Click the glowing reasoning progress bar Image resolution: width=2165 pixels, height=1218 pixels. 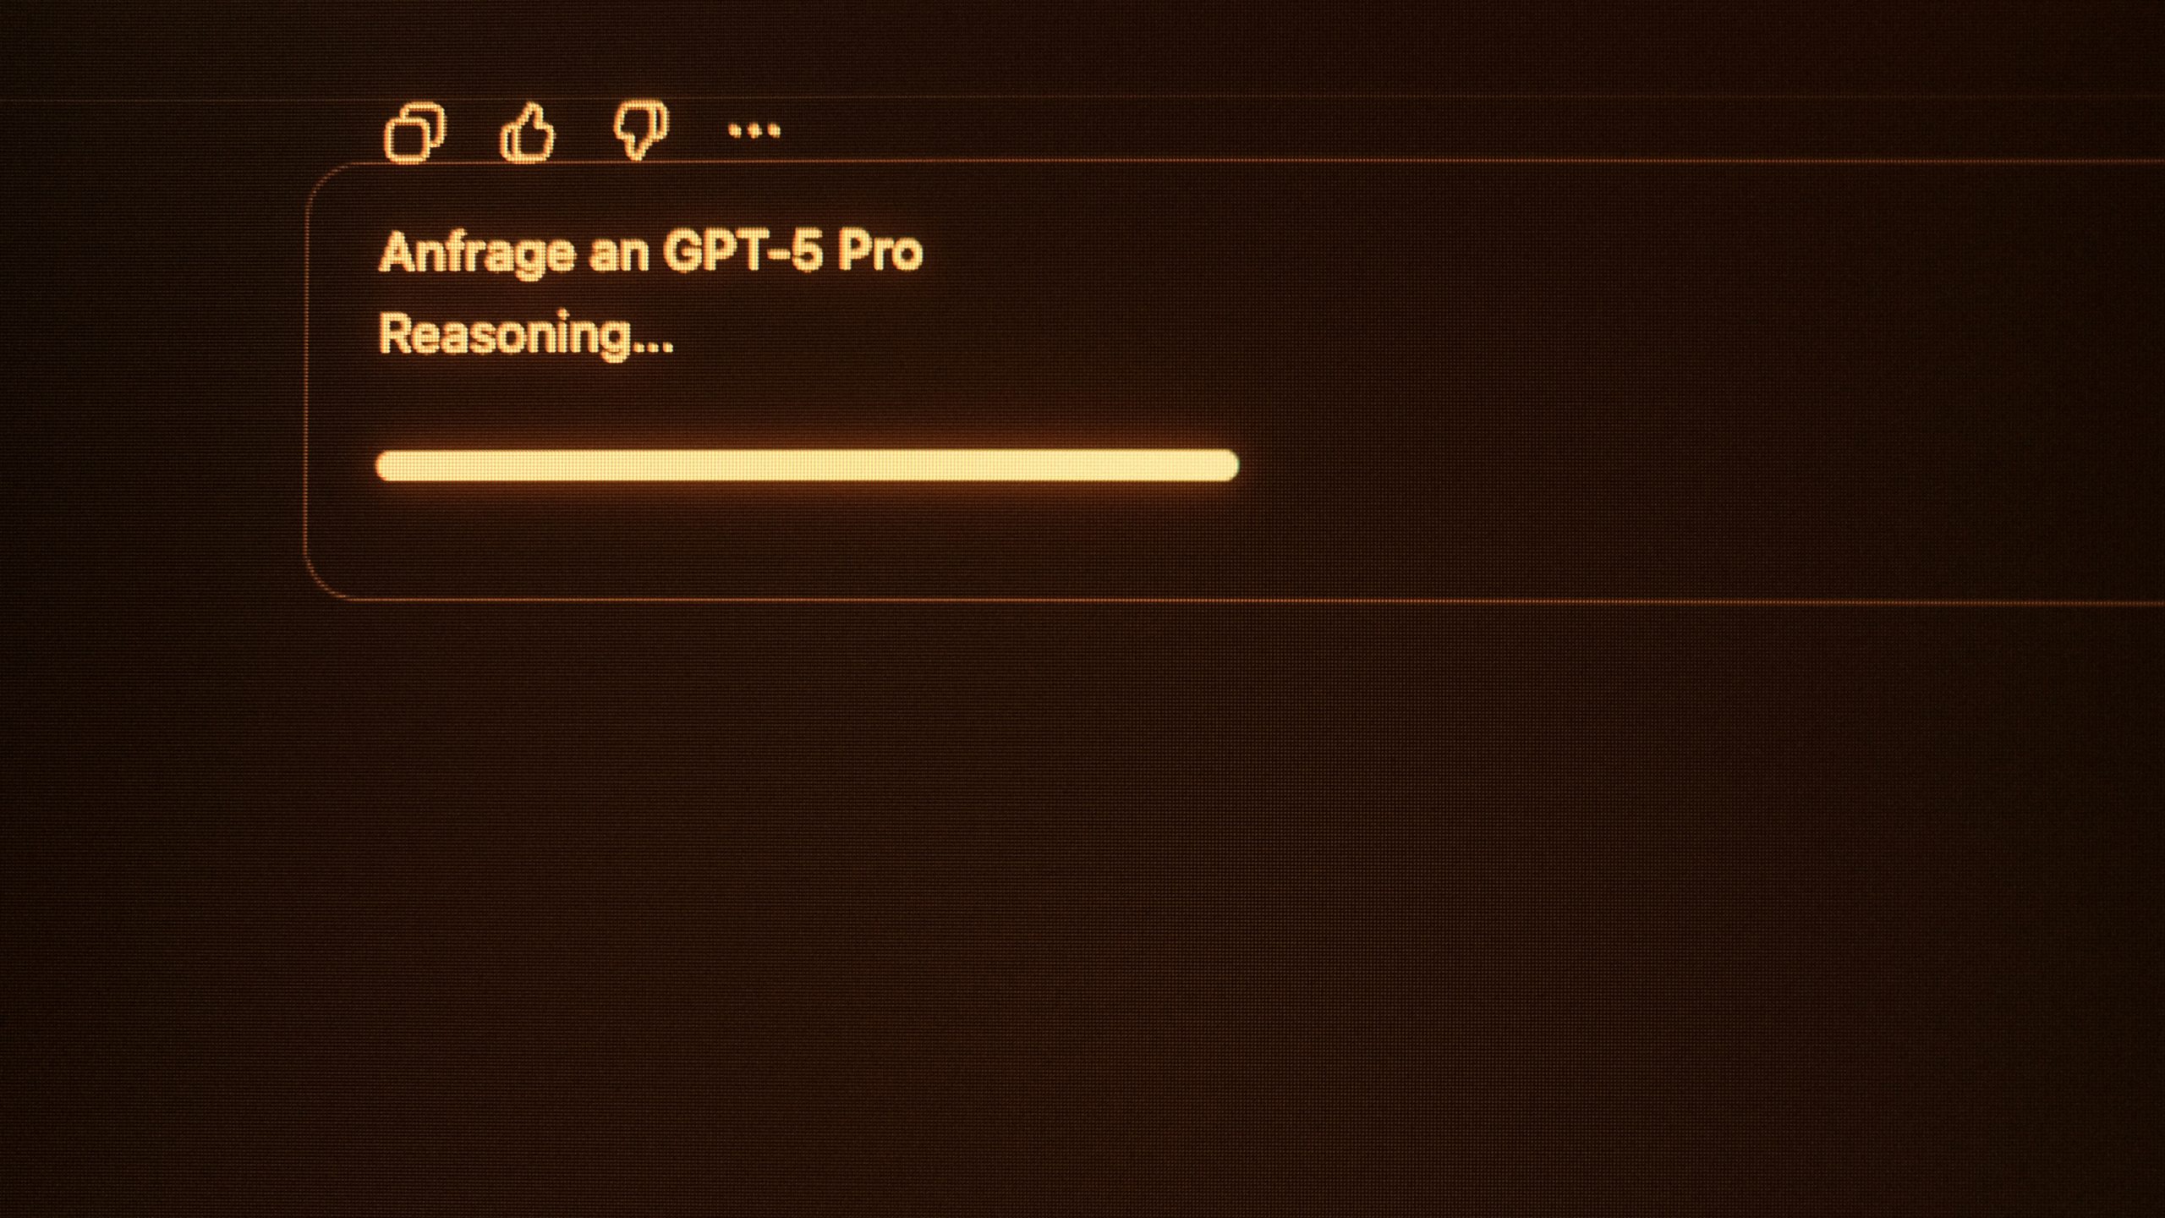click(x=808, y=466)
